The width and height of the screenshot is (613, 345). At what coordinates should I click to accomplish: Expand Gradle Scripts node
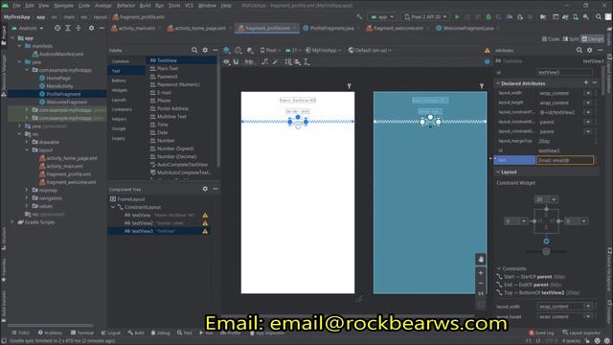click(x=12, y=222)
